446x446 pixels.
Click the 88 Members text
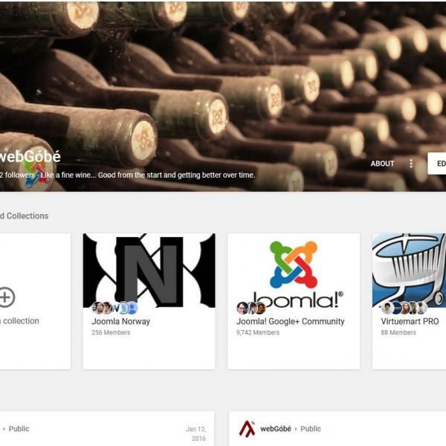pyautogui.click(x=398, y=332)
